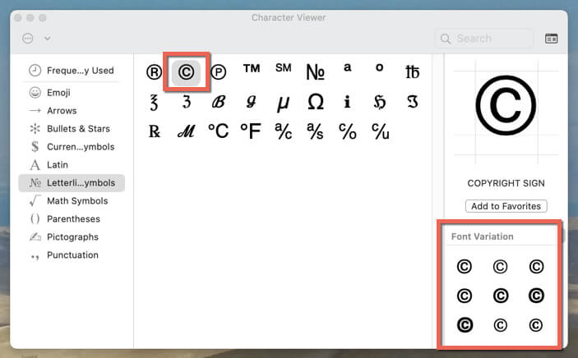
Task: Open the ellipsis action menu dropdown
Action: (x=28, y=39)
